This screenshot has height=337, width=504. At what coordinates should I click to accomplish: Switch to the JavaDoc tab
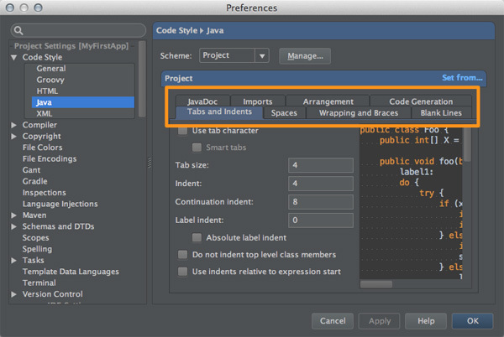point(202,101)
